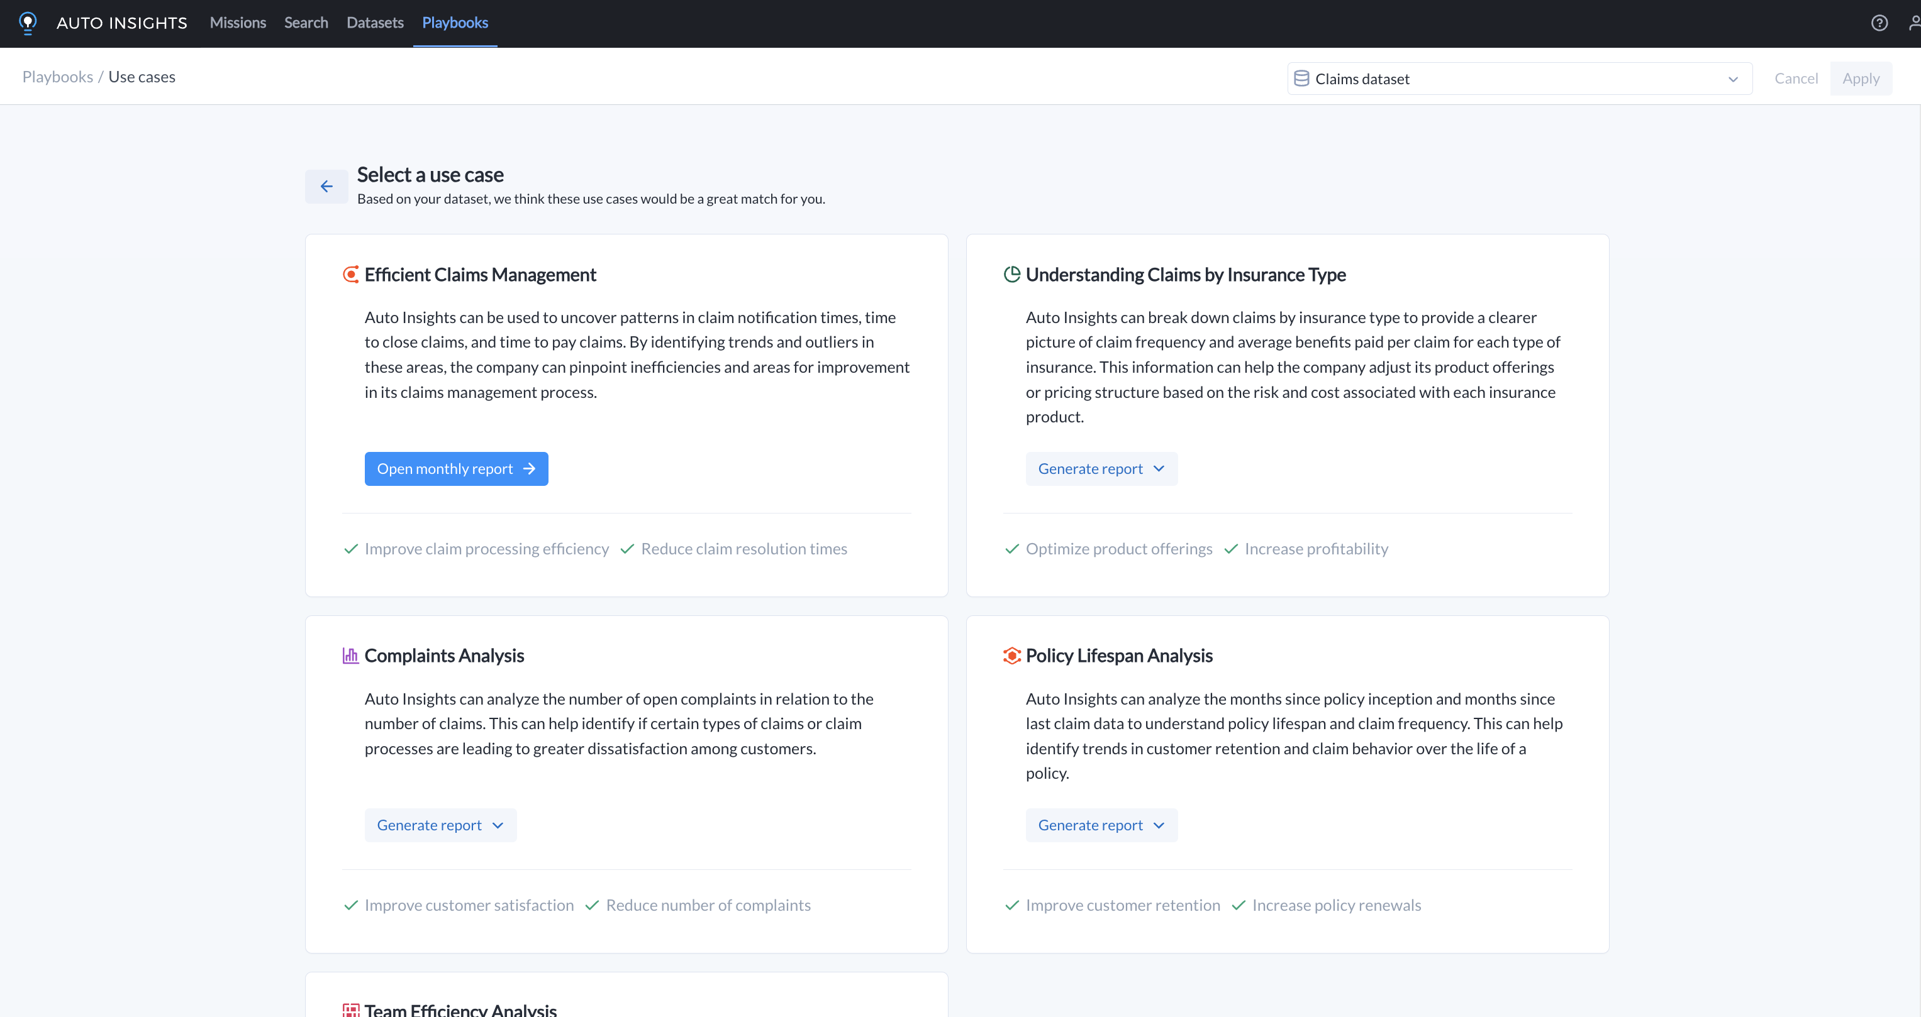Select Optimize product offerings check item
1921x1017 pixels.
(1106, 549)
